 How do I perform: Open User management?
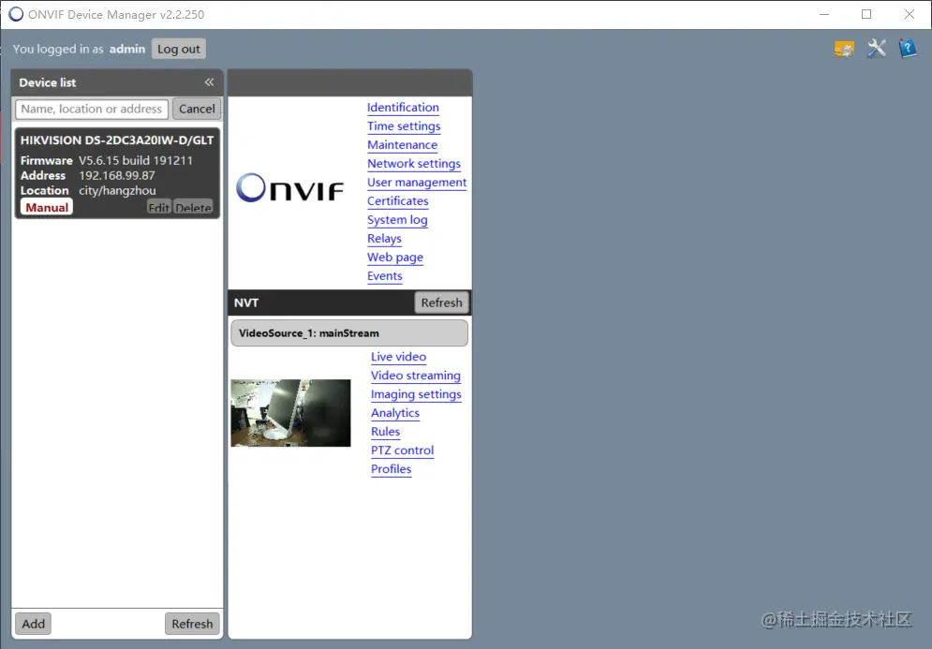[417, 183]
